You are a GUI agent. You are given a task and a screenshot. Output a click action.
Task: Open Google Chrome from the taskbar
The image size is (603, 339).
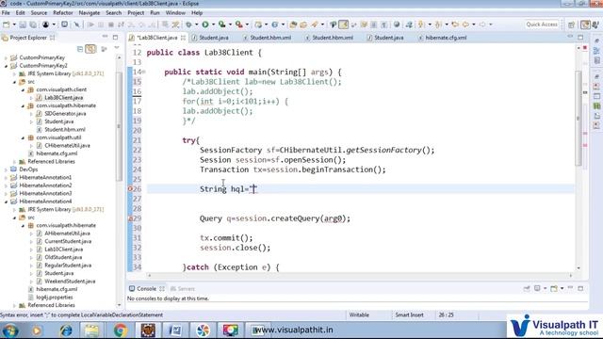[120, 331]
